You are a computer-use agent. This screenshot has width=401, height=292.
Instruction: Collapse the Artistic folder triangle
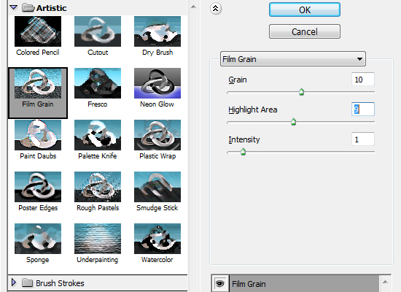pos(14,8)
